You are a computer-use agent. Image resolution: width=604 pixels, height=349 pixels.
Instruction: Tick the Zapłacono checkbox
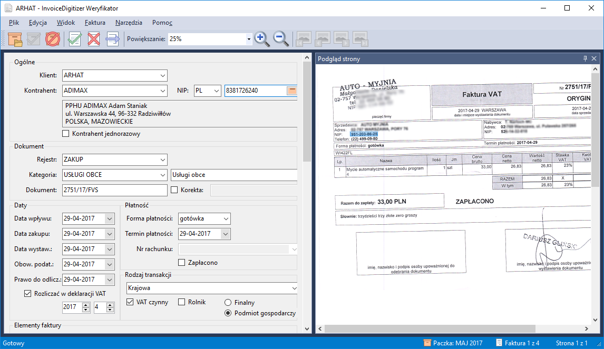(x=182, y=263)
